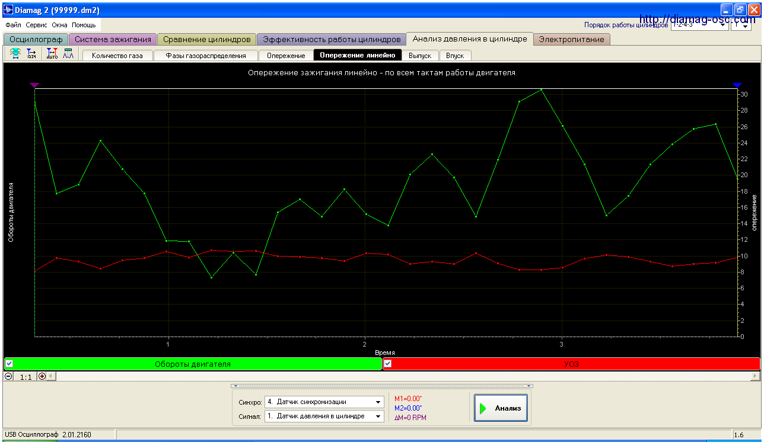The image size is (764, 442).
Task: Click the M2=0.00° readout
Action: [408, 408]
